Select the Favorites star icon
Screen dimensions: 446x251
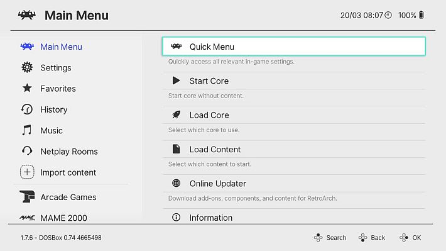coord(27,88)
